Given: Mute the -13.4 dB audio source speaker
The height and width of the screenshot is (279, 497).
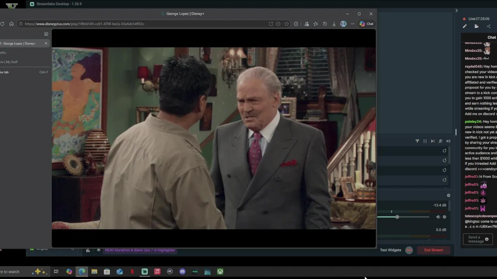Looking at the screenshot, I should point(438,217).
